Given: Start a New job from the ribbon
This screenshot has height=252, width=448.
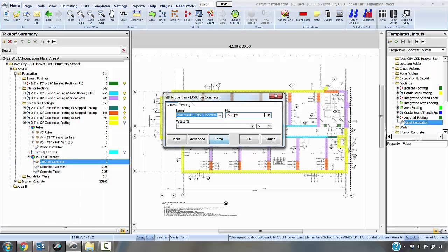Looking at the screenshot, I should (6, 15).
